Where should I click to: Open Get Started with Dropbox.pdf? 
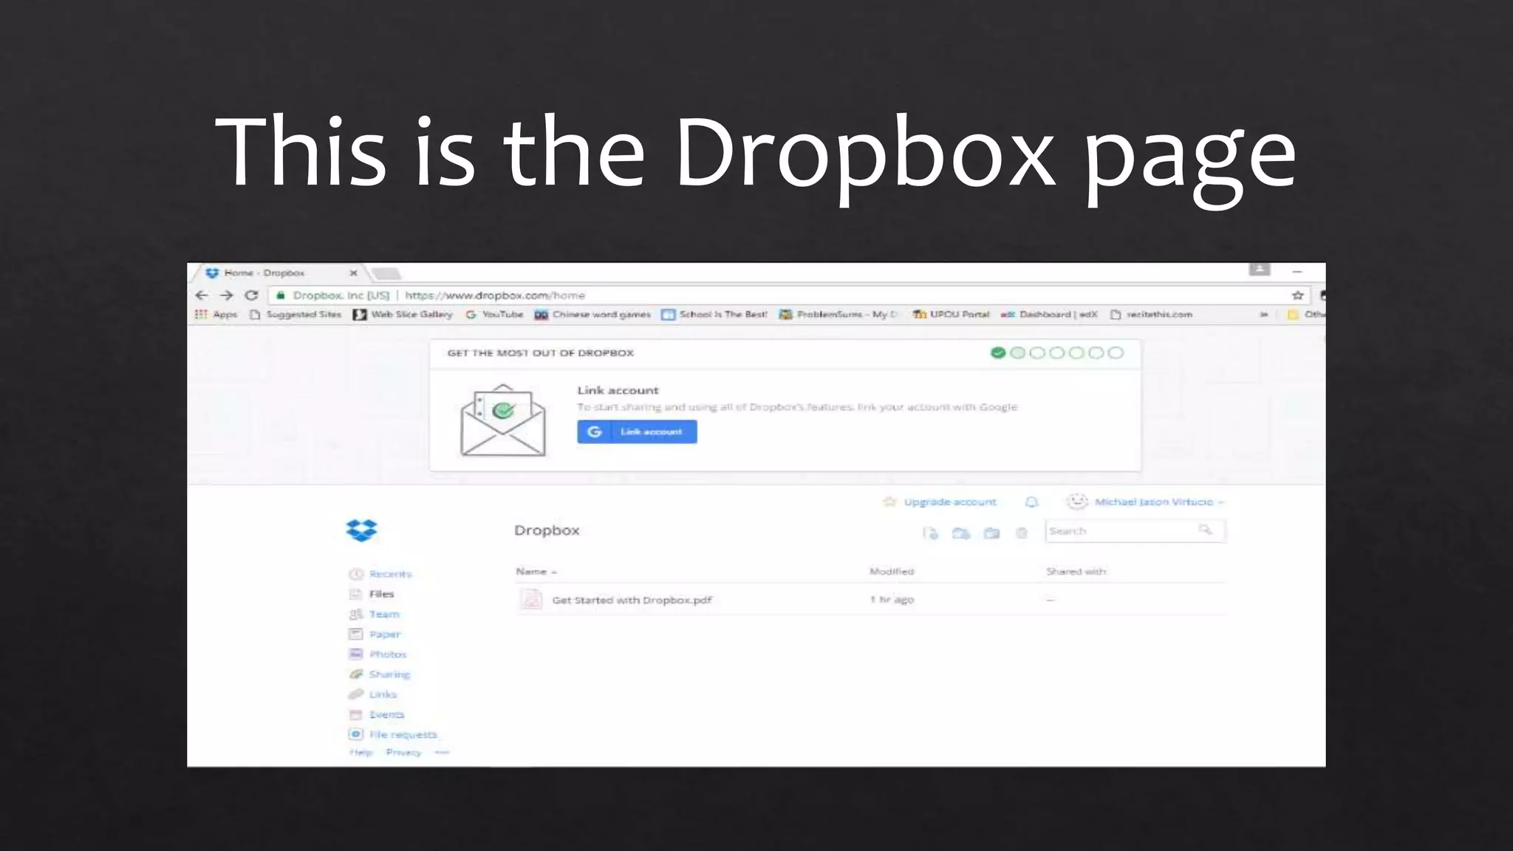[632, 601]
